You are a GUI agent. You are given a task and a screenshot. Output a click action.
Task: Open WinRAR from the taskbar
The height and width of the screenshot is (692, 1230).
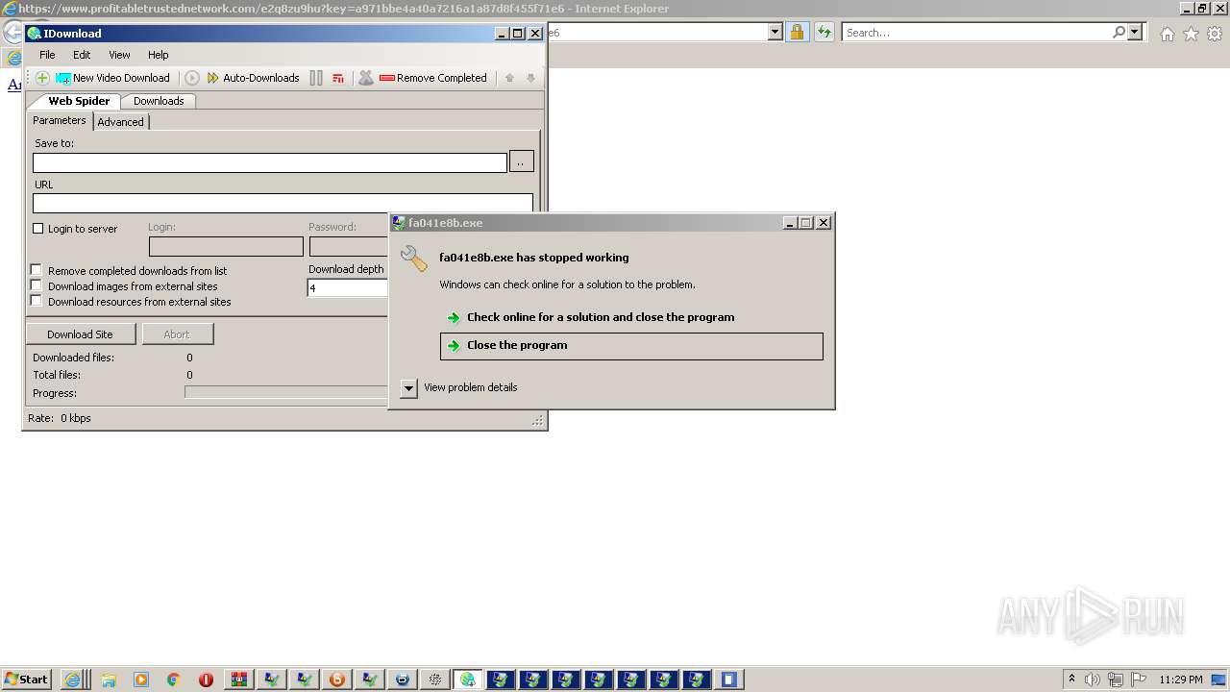click(x=239, y=680)
